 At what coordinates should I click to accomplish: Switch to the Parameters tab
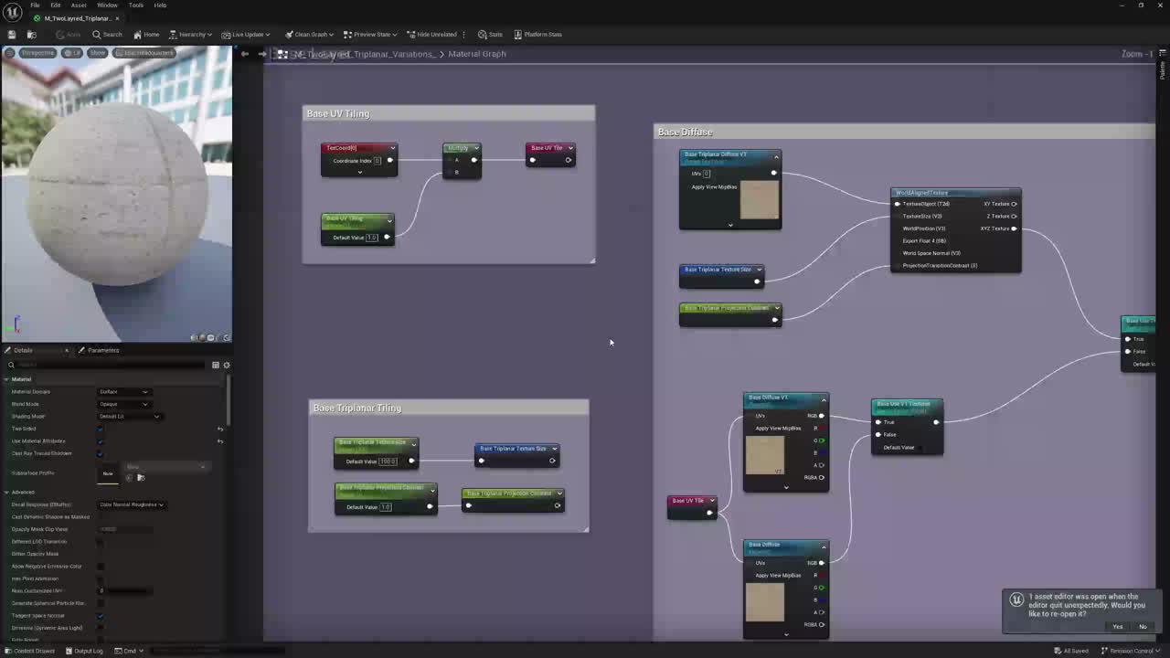(99, 350)
